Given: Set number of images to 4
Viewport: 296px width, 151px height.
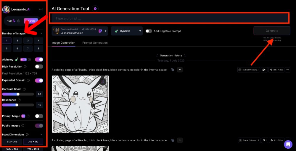Looking at the screenshot, I should coord(38,41).
